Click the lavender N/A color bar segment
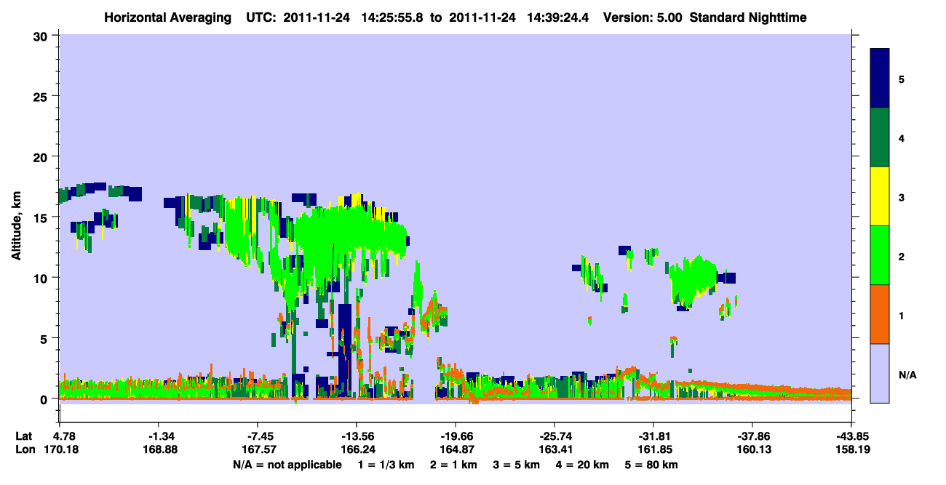Viewport: 946px width, 485px height. point(880,373)
